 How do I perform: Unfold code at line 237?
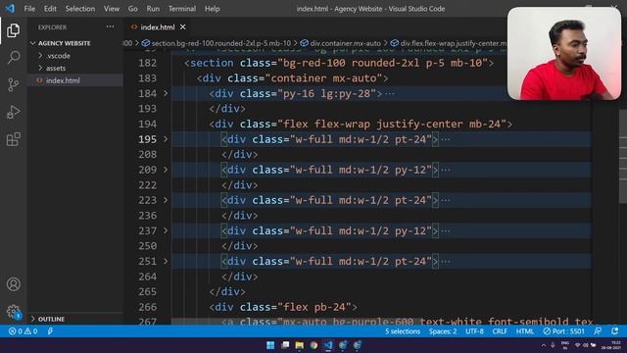pyautogui.click(x=166, y=230)
